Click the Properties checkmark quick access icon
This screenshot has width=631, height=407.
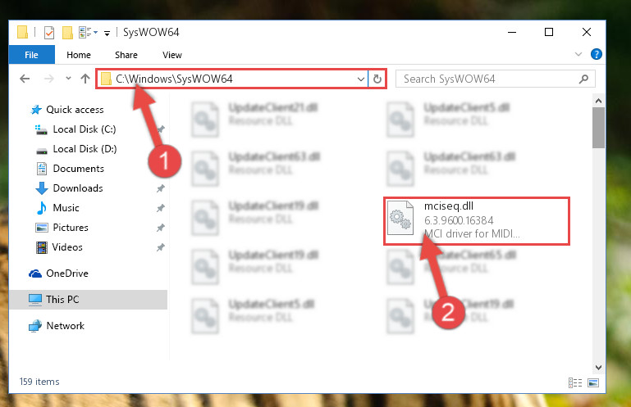48,33
